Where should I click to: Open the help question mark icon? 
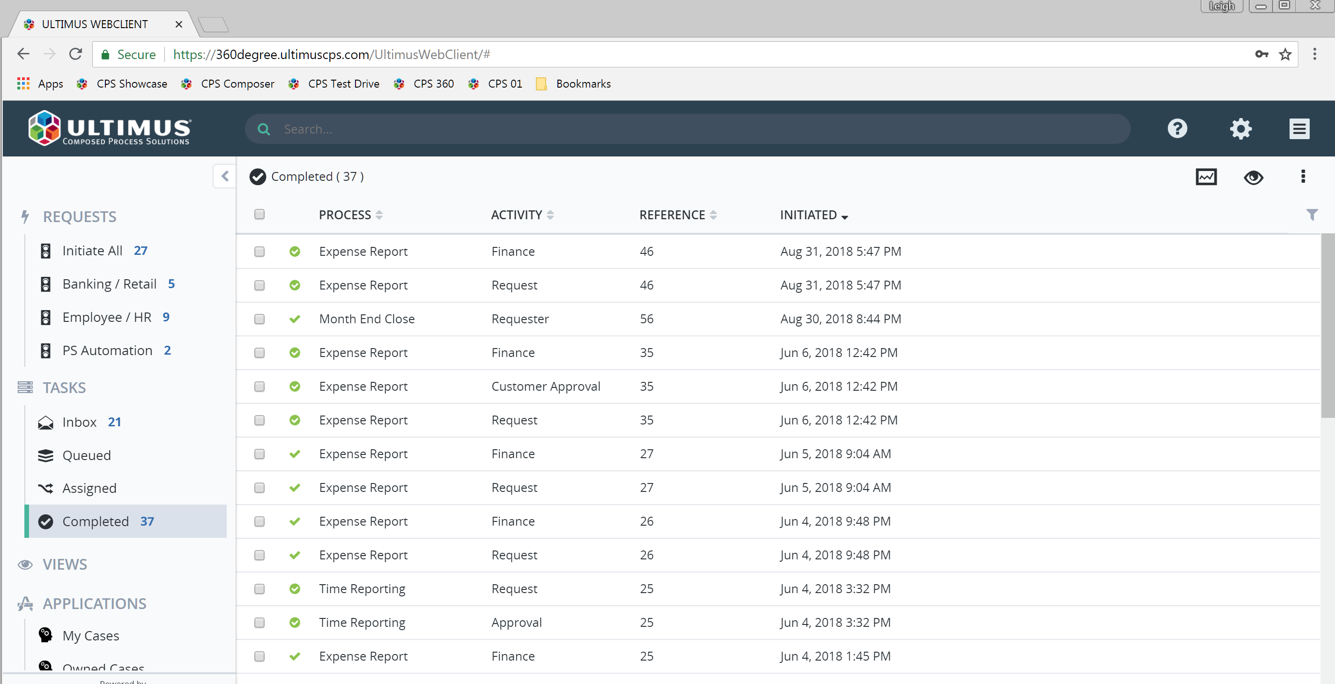1177,128
